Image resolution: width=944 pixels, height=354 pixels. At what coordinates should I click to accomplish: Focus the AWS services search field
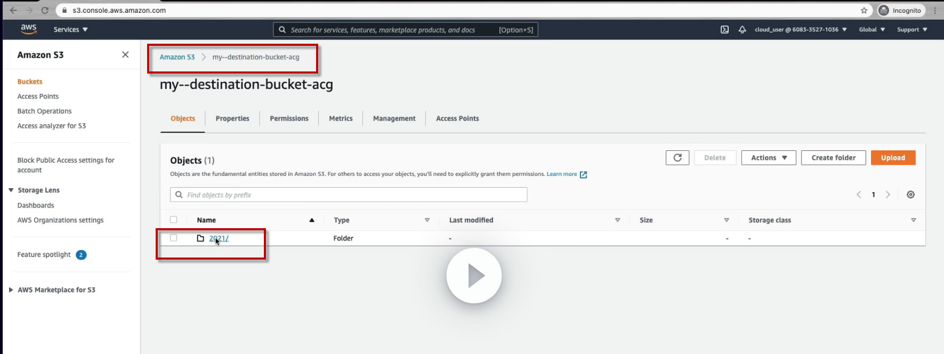tap(406, 30)
